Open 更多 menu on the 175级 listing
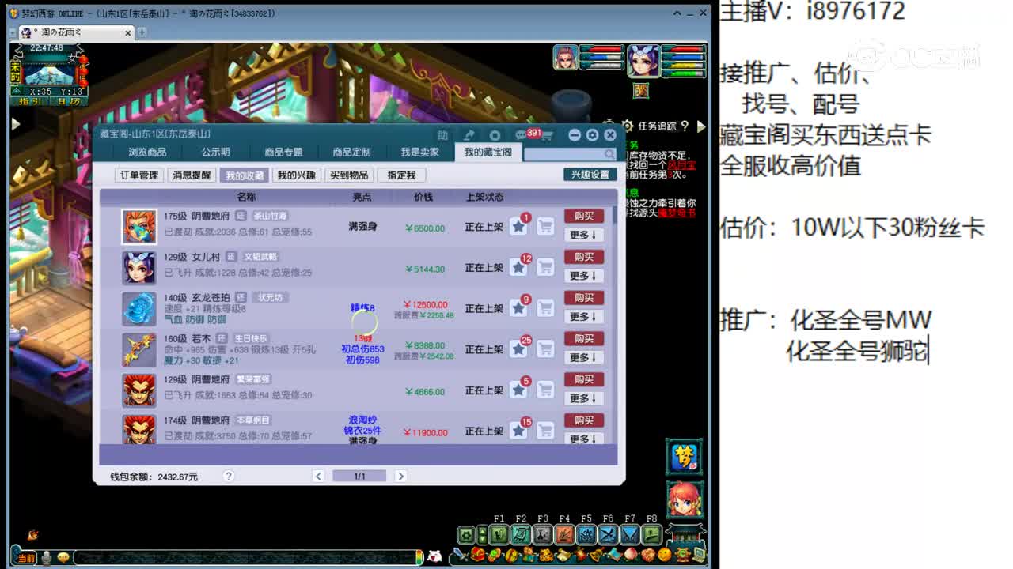This screenshot has width=1013, height=569. pyautogui.click(x=584, y=235)
